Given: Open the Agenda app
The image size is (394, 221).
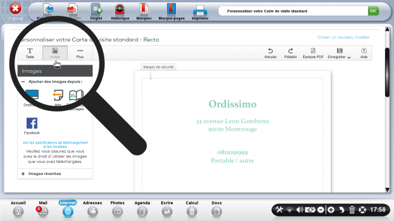Looking at the screenshot, I should click(x=142, y=209).
